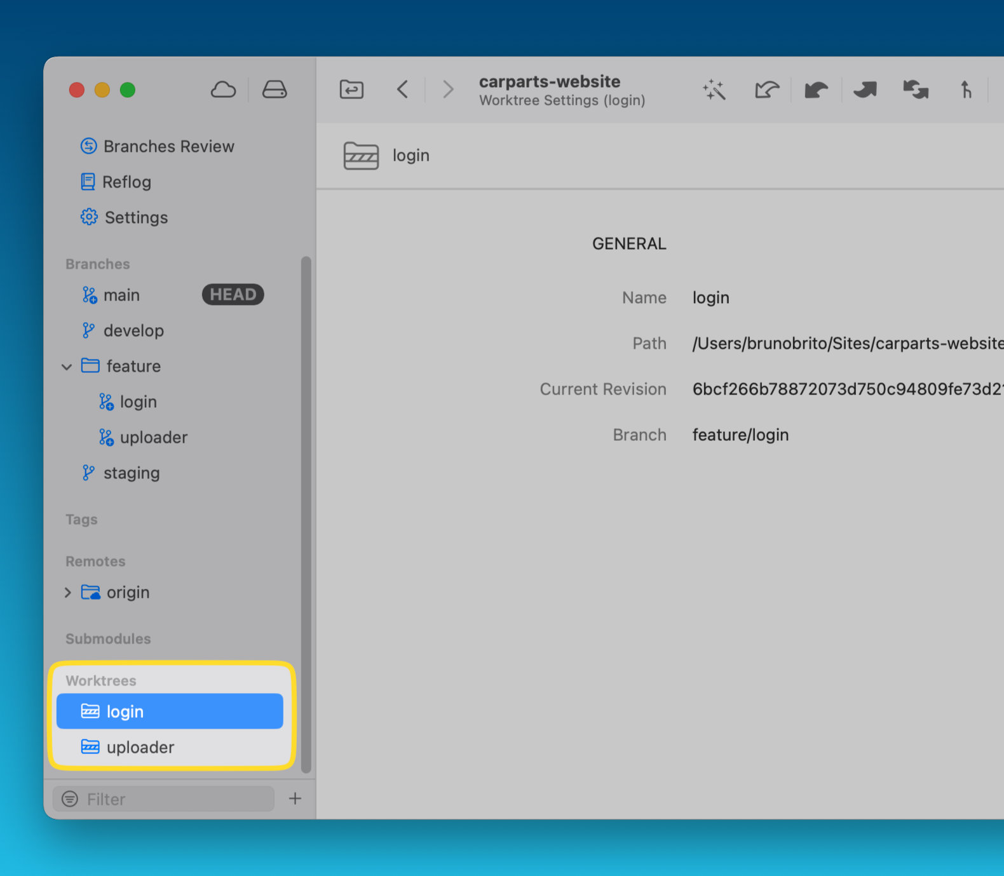The height and width of the screenshot is (876, 1004).
Task: Click the Fetch toolbar icon
Action: 766,90
